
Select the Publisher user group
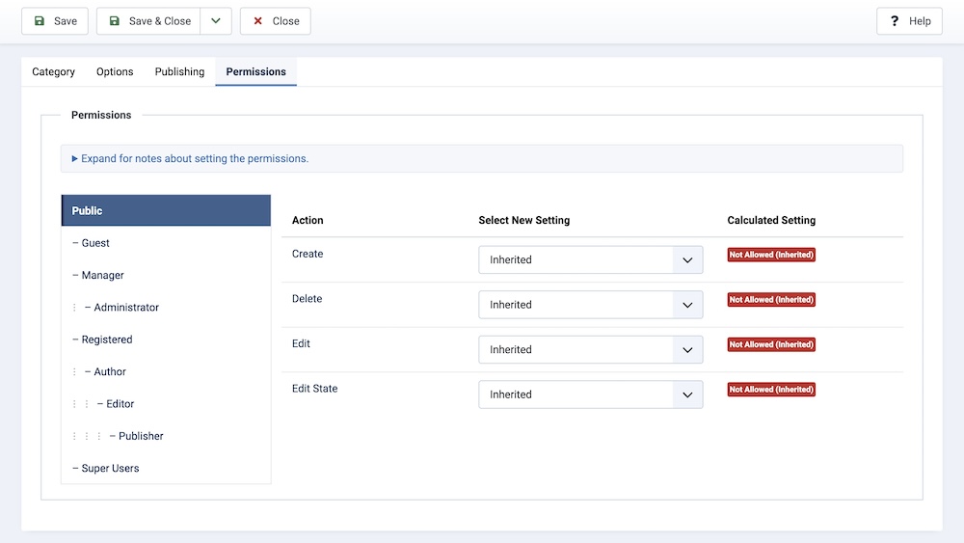click(x=141, y=436)
